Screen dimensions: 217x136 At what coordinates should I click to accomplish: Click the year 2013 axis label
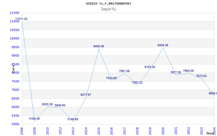[73, 131]
